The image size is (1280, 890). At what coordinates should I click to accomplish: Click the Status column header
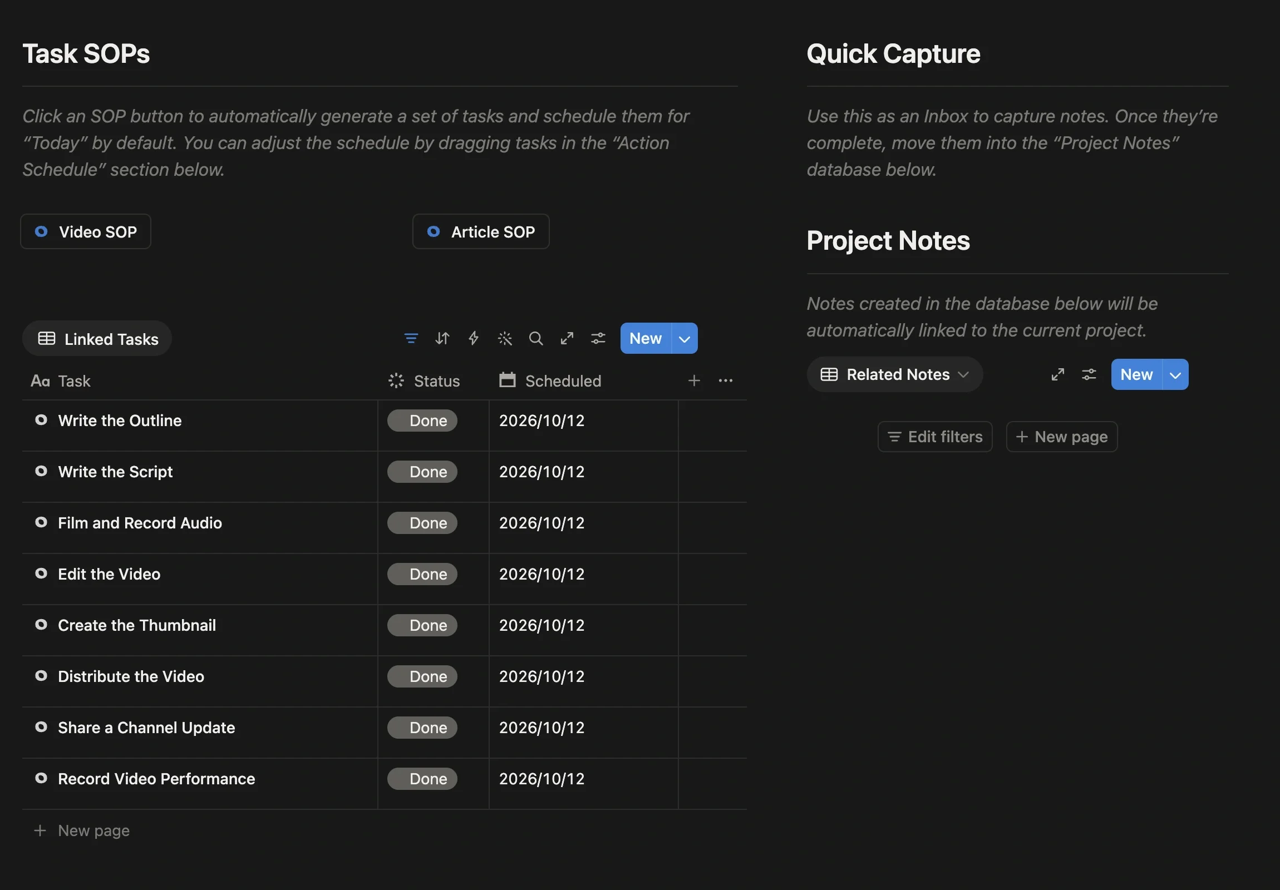pyautogui.click(x=424, y=380)
